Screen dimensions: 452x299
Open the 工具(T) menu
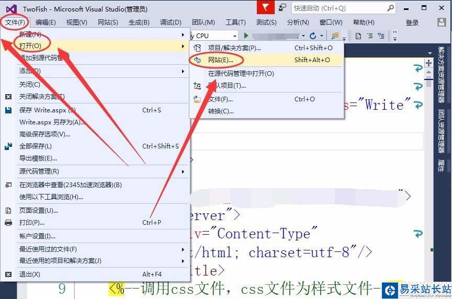point(235,22)
